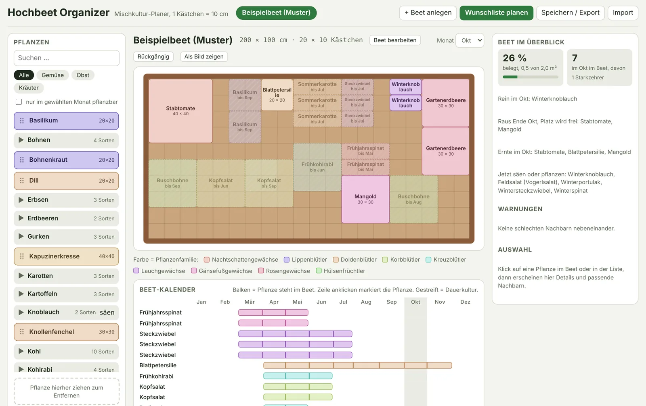Click the '7 im Okt im Beet' stat card
The height and width of the screenshot is (406, 646).
600,67
